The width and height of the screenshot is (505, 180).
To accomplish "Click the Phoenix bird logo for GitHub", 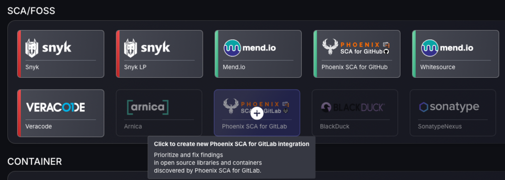I will click(x=330, y=47).
